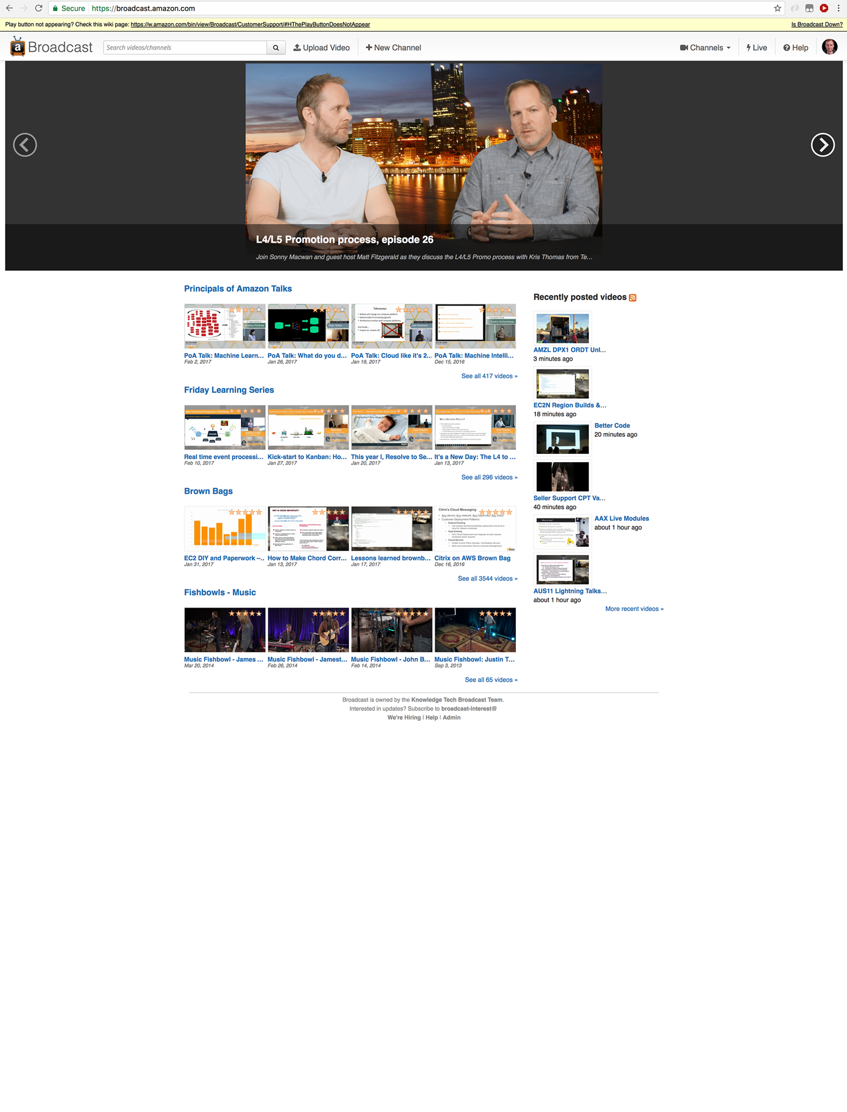The height and width of the screenshot is (1112, 847).
Task: Open 'EC2 DIY and Paperwork' thumbnail
Action: coord(225,529)
